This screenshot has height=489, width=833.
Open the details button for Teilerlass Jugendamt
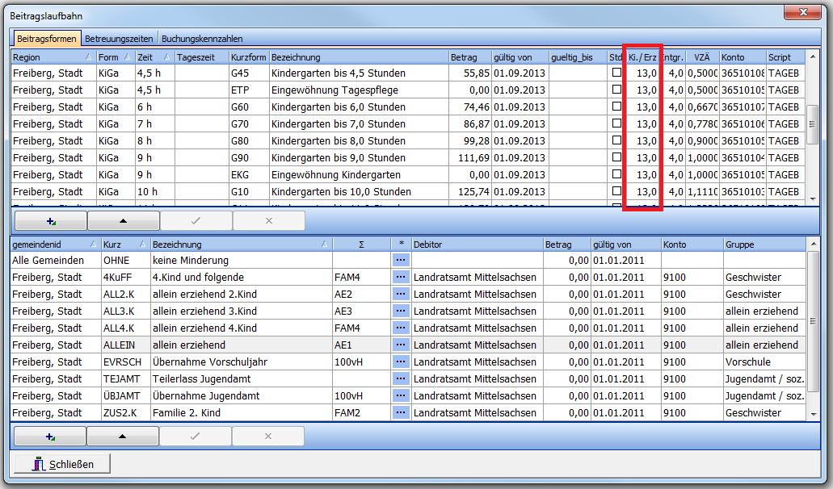401,379
